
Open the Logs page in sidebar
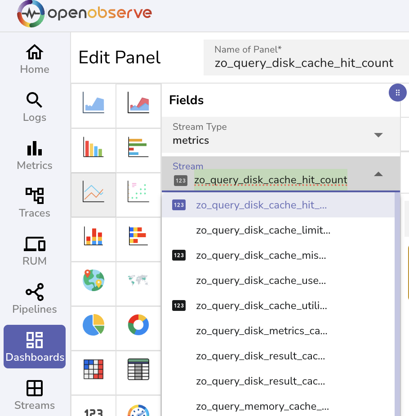pos(35,108)
